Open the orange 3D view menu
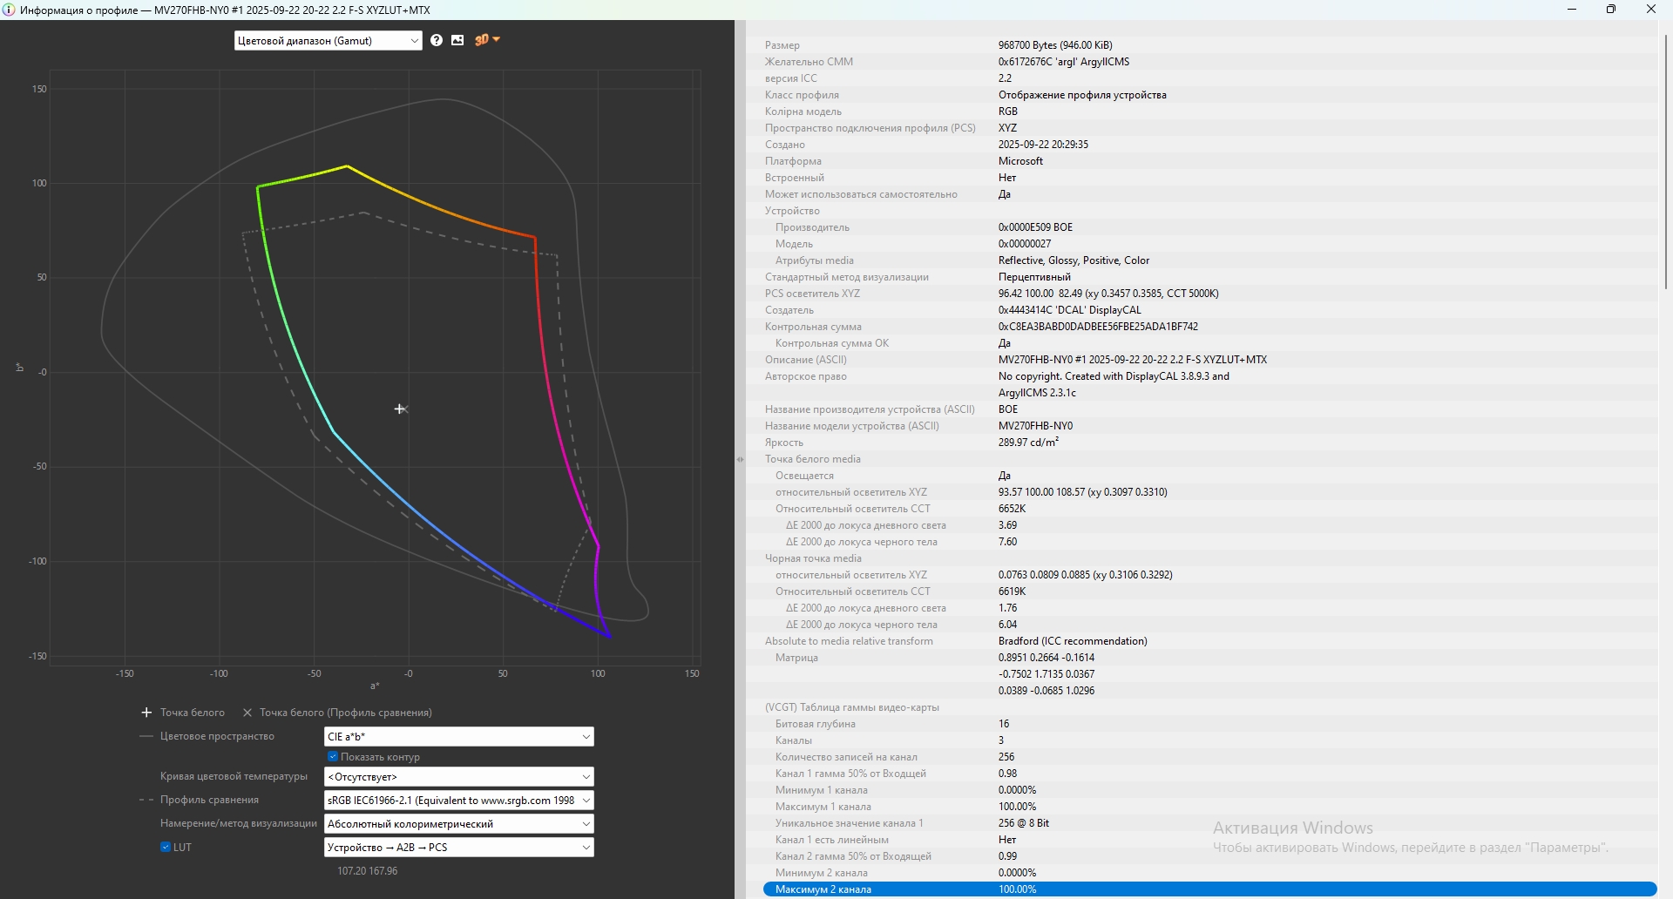 click(487, 40)
